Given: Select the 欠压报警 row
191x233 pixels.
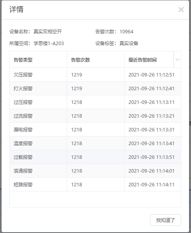Looking at the screenshot, I should [95, 75].
